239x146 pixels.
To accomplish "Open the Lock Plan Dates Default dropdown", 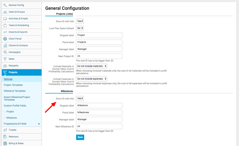I will click(80, 28).
